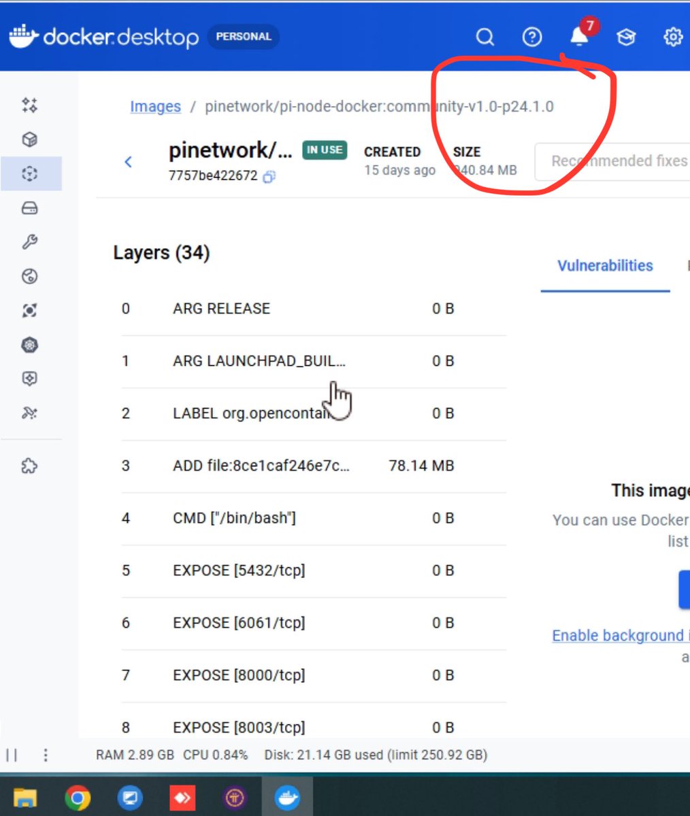The image size is (690, 816).
Task: Click the search magnifier in the header
Action: (x=484, y=37)
